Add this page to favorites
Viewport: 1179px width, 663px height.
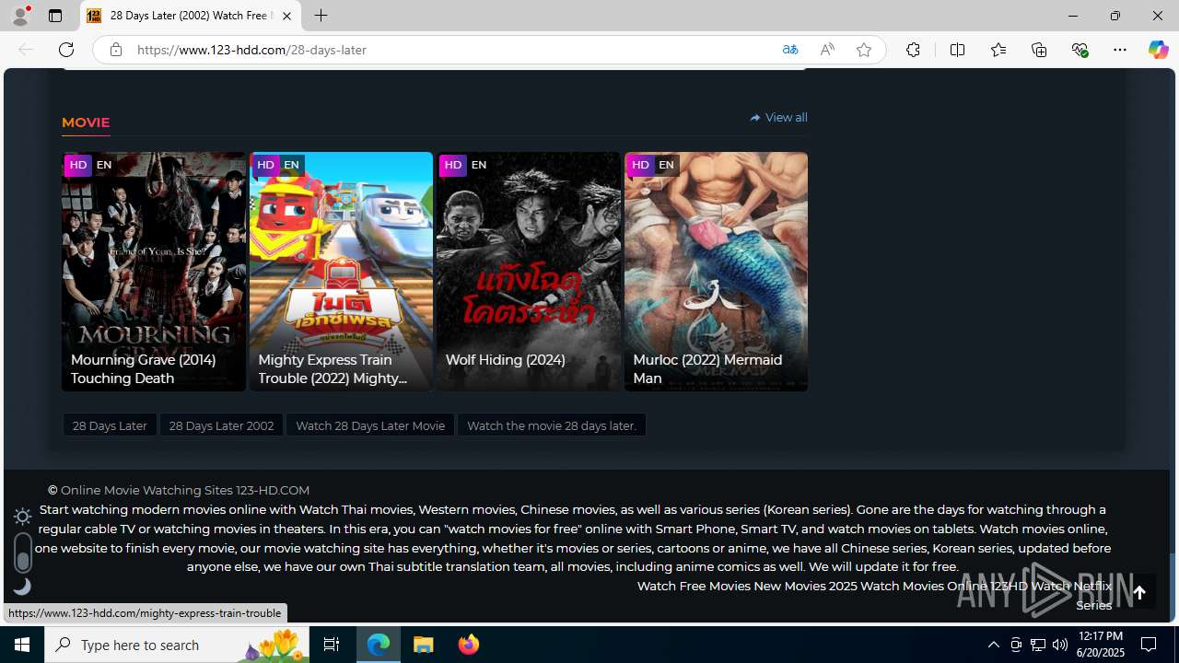coord(864,50)
